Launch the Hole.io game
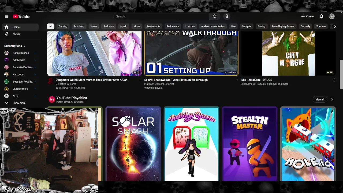 (x=308, y=144)
